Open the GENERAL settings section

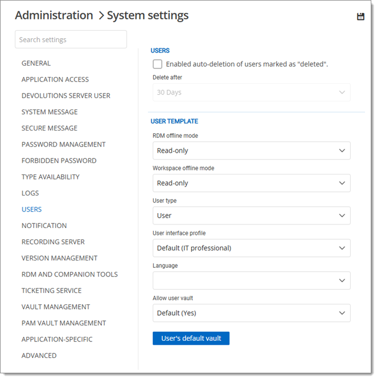tap(36, 63)
